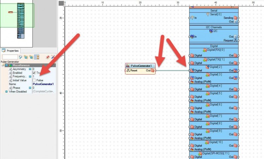Click the Phase value field showing 0
264x159 pixels.
pos(44,88)
